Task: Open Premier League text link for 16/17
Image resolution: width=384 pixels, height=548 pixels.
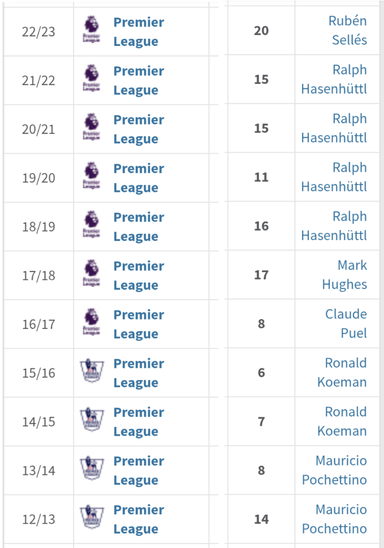Action: coord(138,325)
